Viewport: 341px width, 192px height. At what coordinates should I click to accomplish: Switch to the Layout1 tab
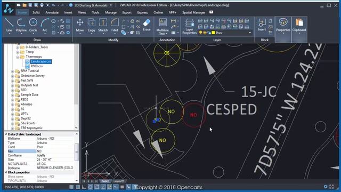tap(119, 181)
